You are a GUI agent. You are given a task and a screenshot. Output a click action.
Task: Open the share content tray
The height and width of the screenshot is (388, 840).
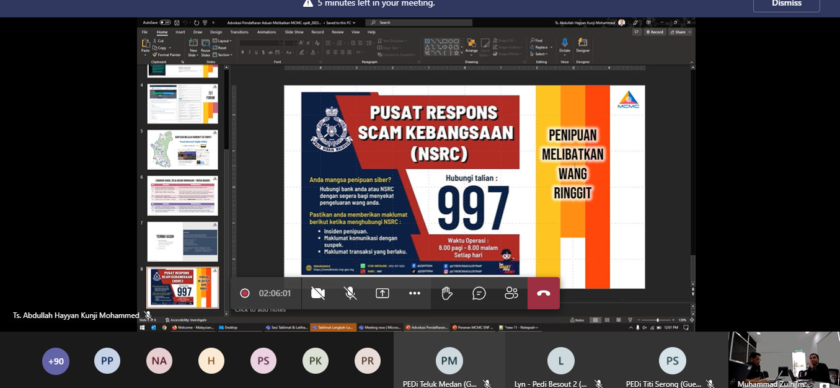(x=382, y=293)
